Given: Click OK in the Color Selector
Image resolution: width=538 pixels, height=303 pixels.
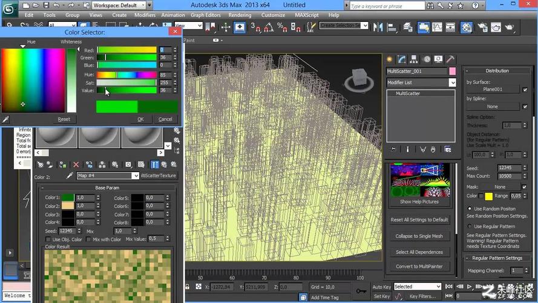Looking at the screenshot, I should coord(140,119).
